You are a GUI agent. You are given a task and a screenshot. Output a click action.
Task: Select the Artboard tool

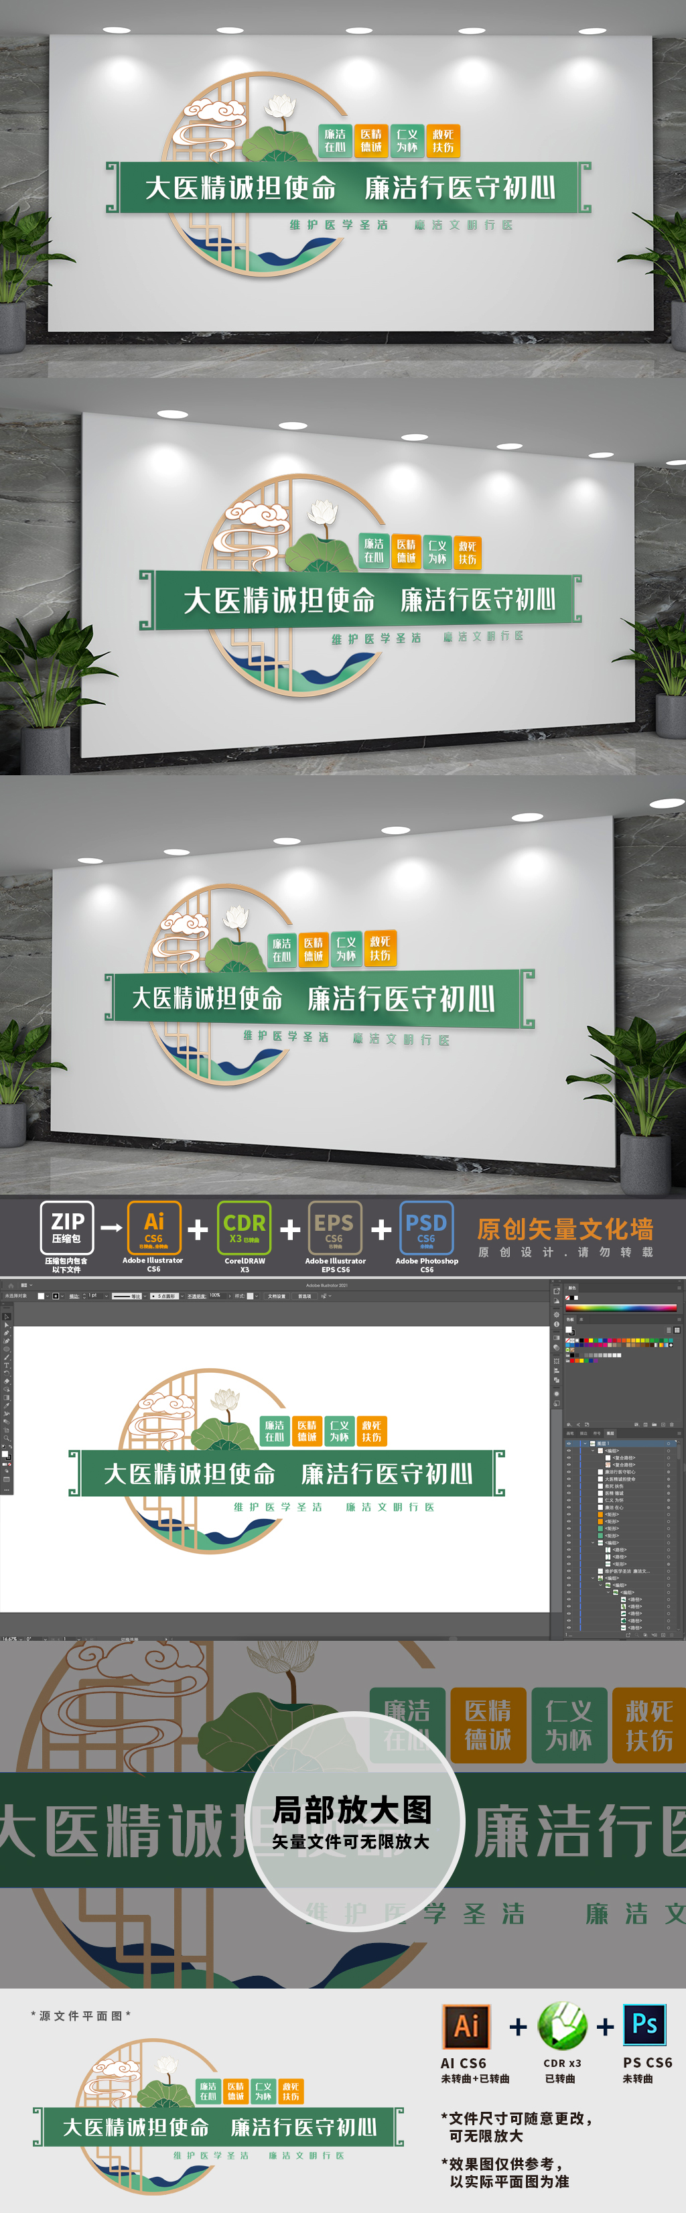coord(7,1430)
